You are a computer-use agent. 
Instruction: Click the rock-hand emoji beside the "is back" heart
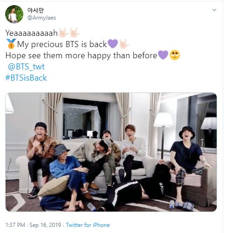(124, 44)
